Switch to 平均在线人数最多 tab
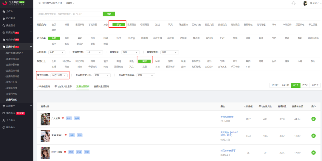Screen dimensions: 322x161 (x=63, y=87)
